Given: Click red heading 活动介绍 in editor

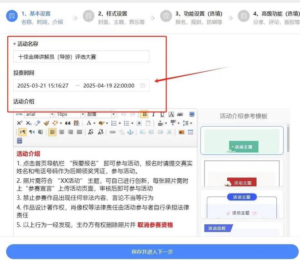Looking at the screenshot, I should coord(28,154).
